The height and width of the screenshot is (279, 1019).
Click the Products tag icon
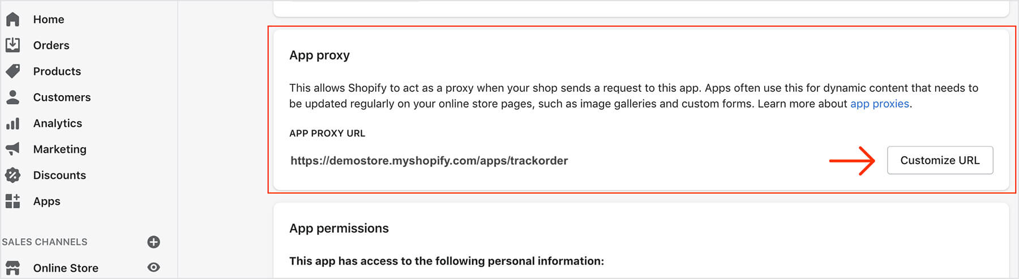click(12, 71)
